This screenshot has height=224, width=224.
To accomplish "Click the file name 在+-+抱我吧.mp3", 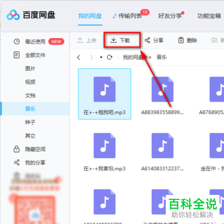I will (x=104, y=112).
